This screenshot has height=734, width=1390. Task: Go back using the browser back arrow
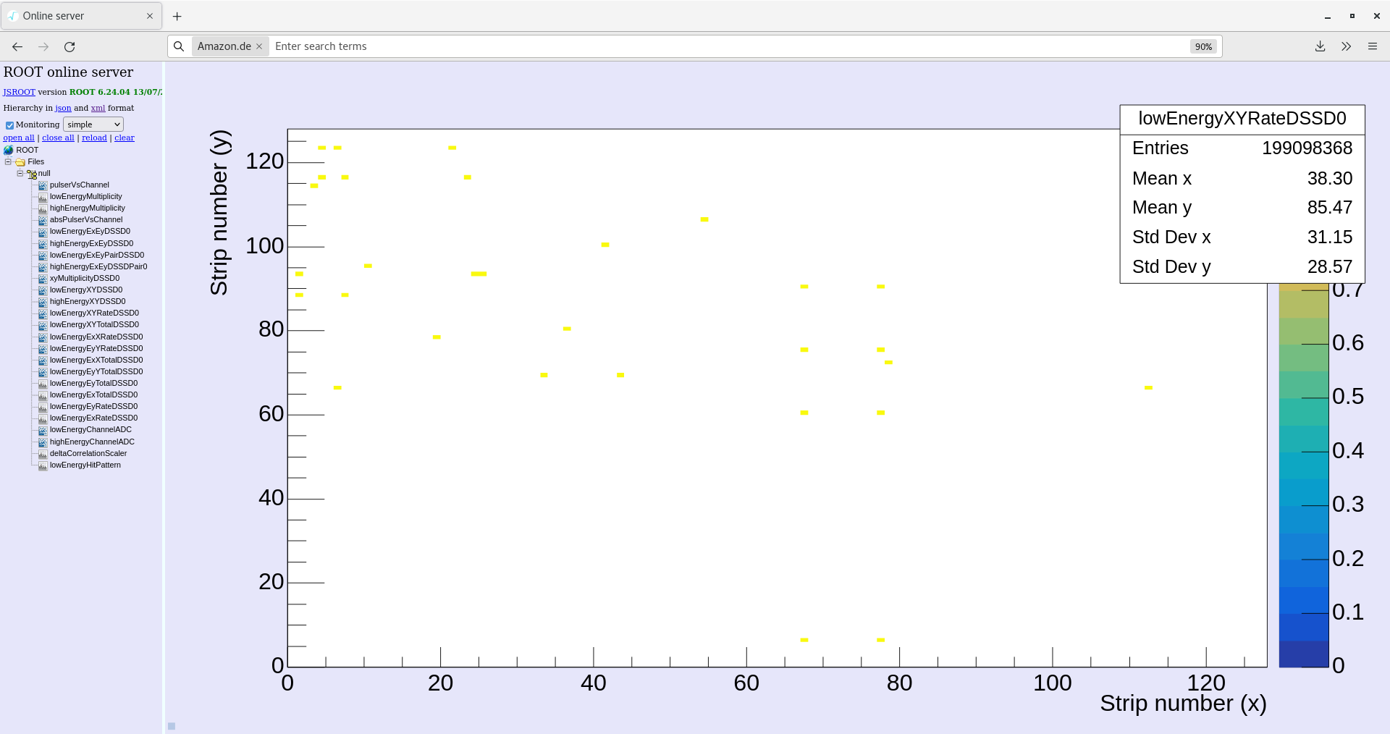pyautogui.click(x=17, y=46)
